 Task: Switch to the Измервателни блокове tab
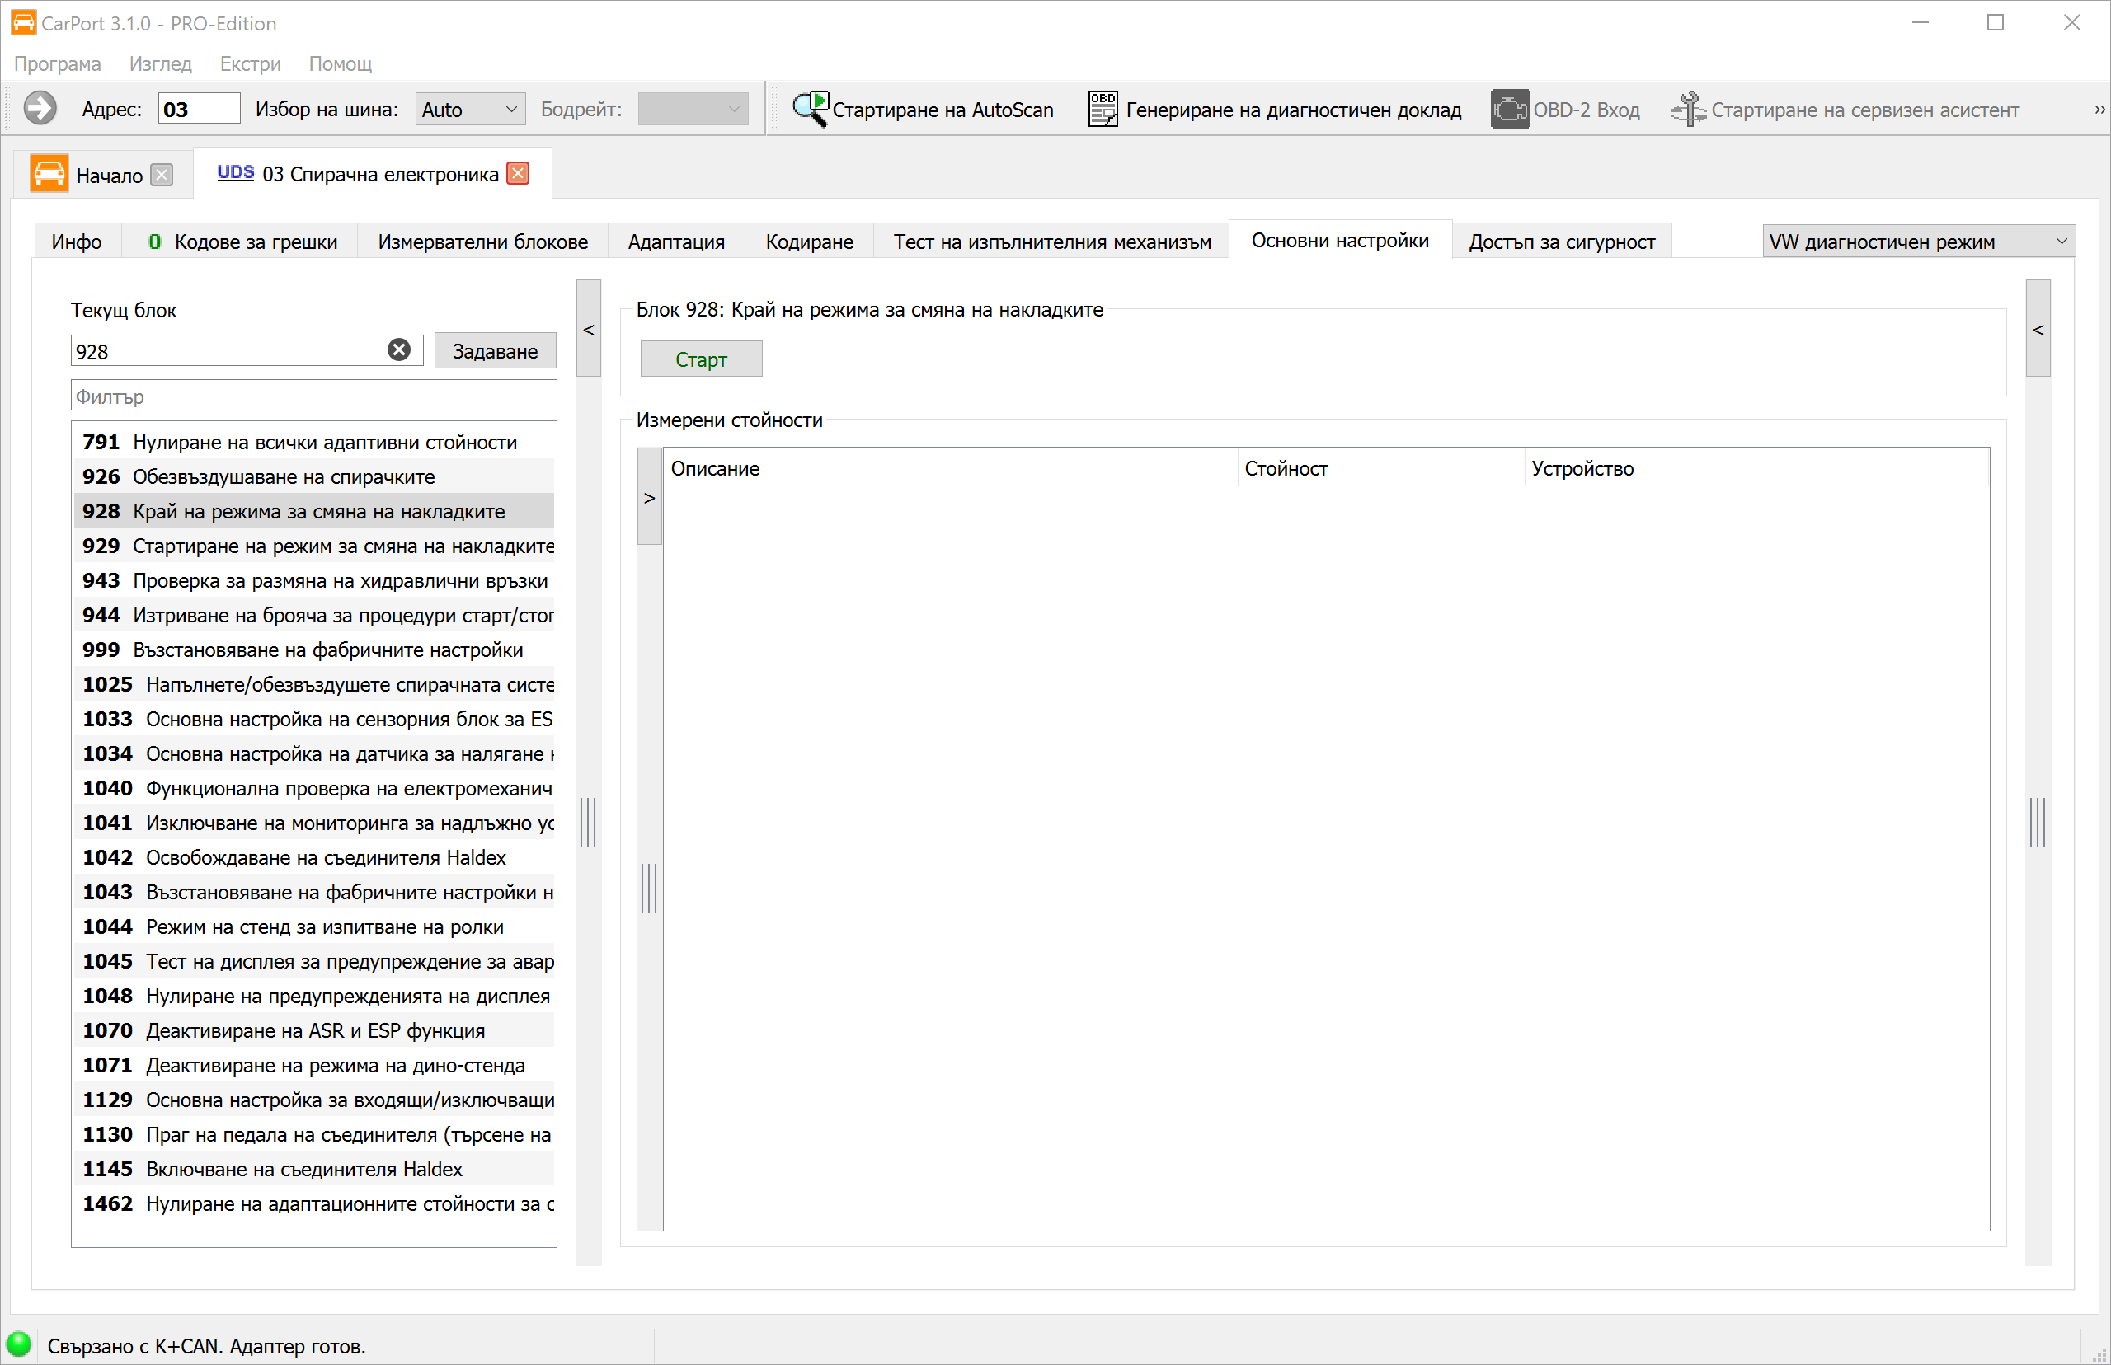(483, 241)
